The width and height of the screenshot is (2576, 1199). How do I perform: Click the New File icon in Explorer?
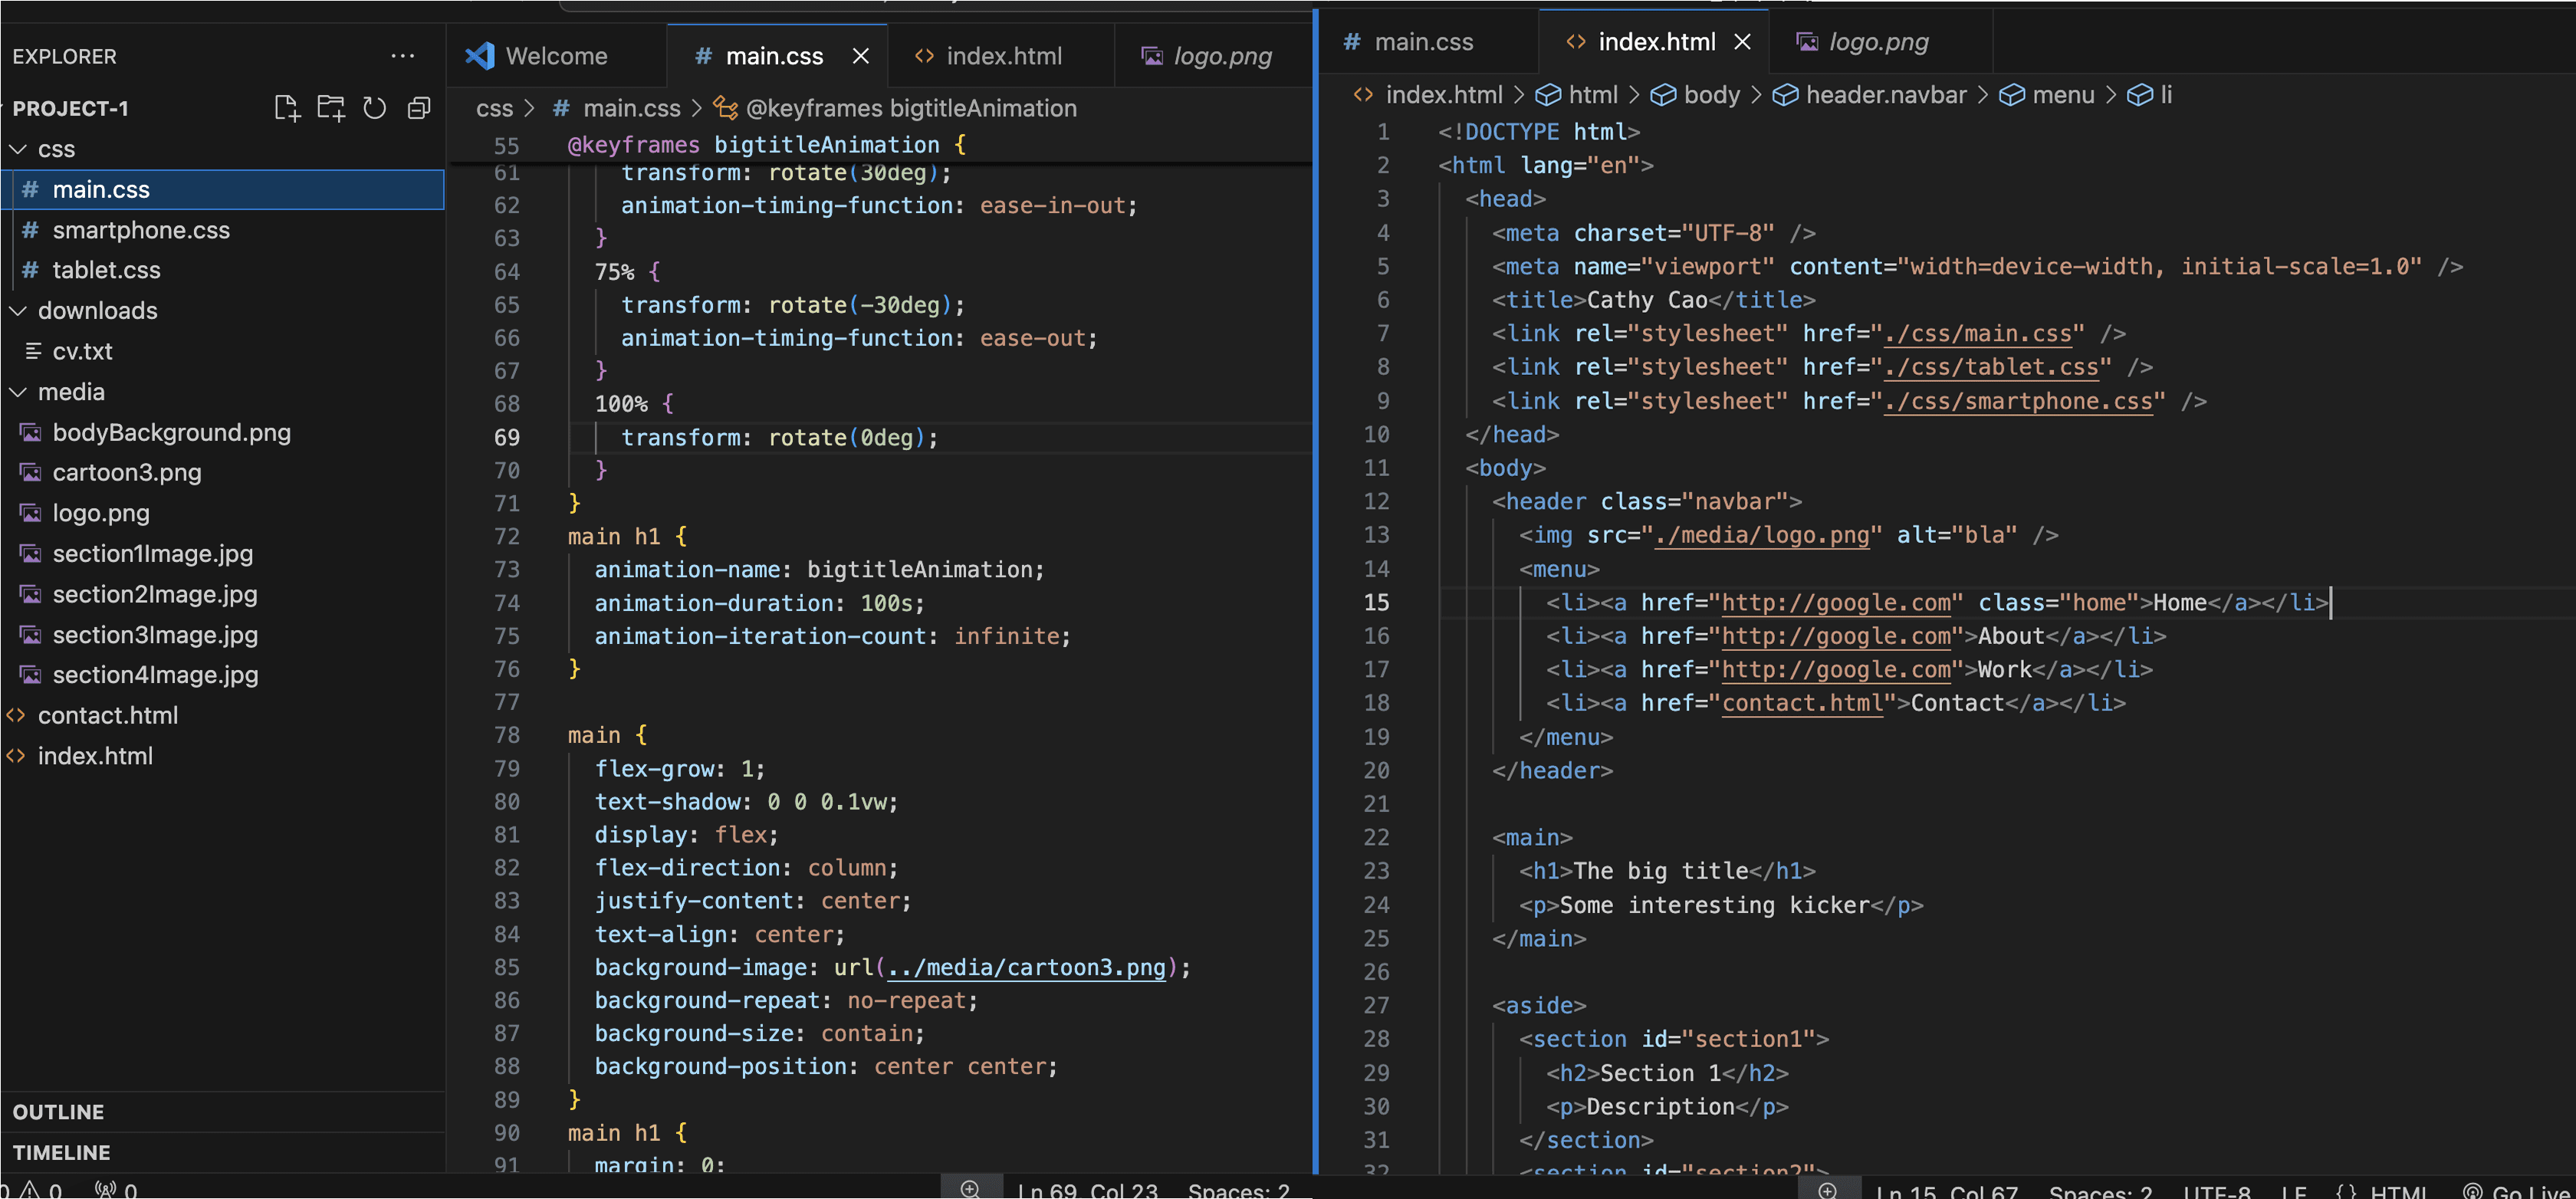click(286, 108)
